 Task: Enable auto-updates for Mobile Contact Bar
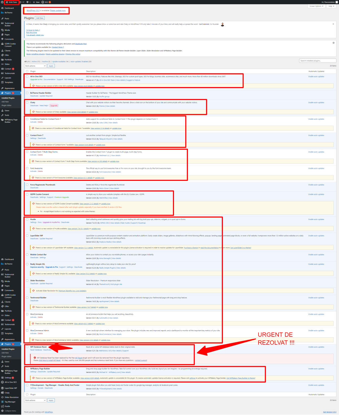(x=316, y=254)
